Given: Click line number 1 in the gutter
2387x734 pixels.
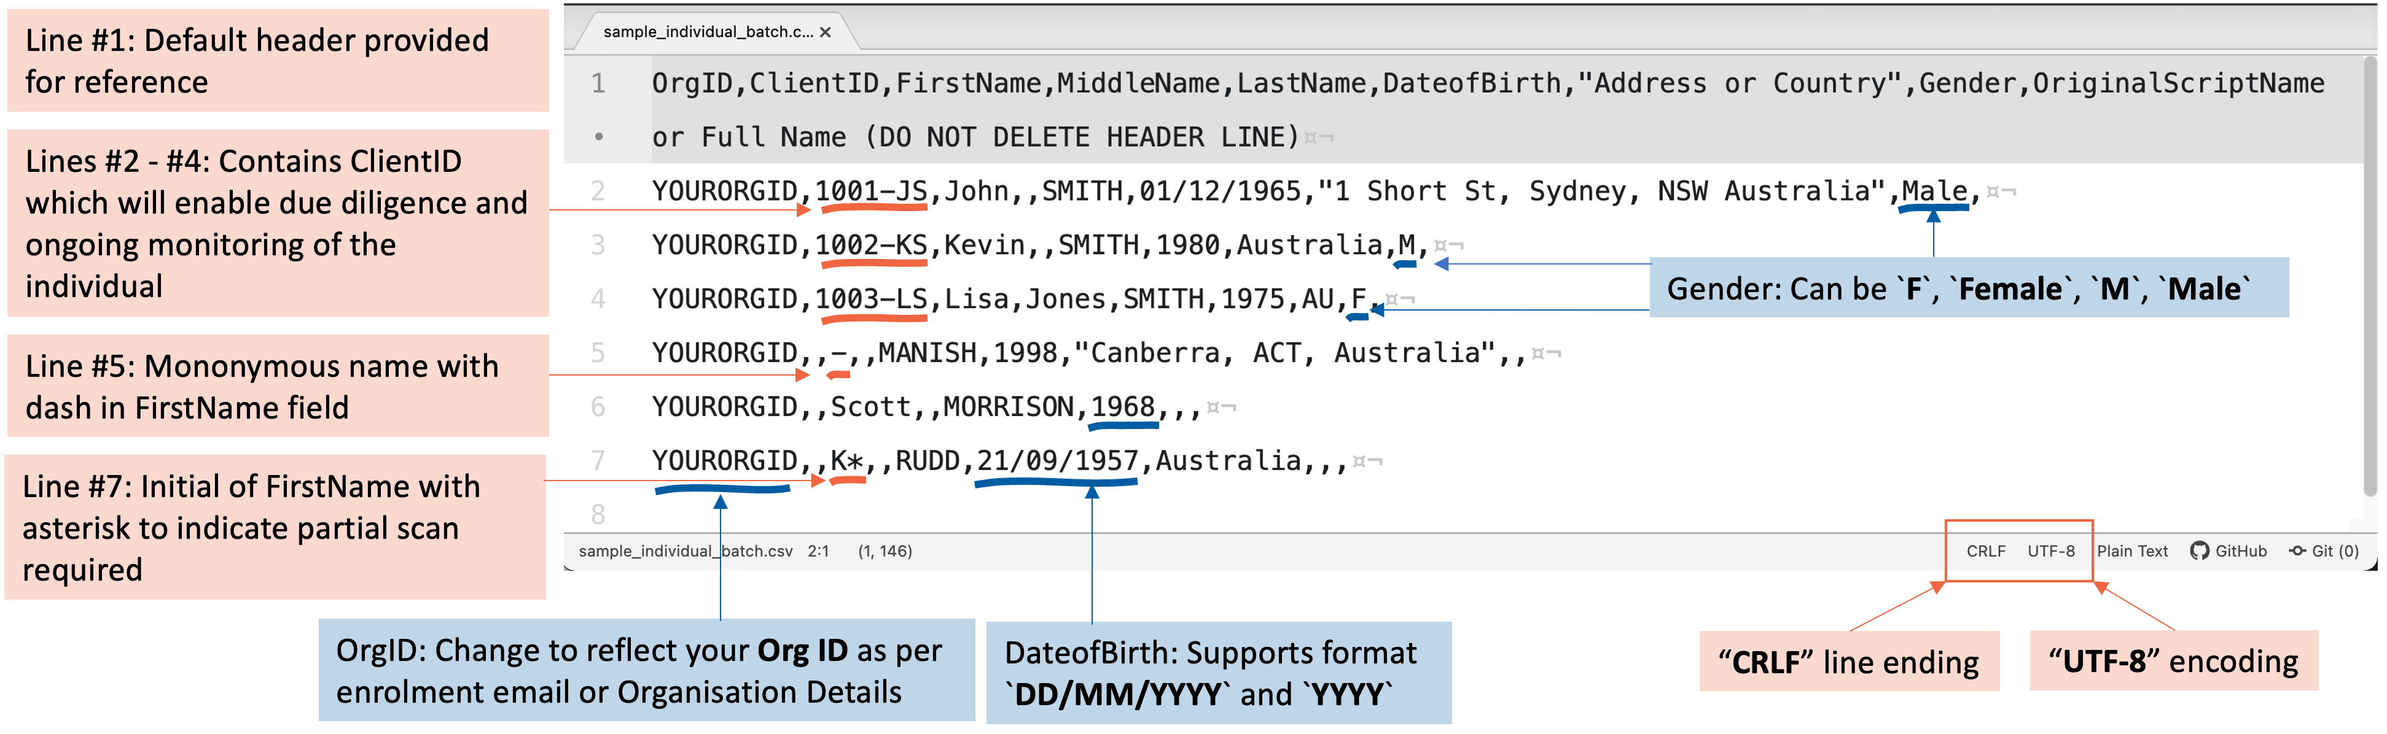Looking at the screenshot, I should click(600, 82).
